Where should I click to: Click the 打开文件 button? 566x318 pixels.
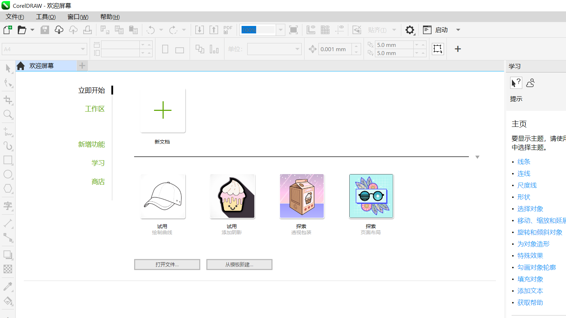[167, 265]
